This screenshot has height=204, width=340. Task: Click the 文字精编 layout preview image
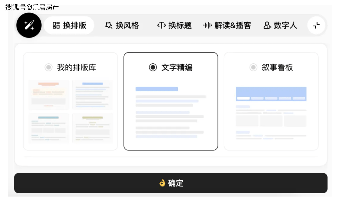click(x=171, y=112)
